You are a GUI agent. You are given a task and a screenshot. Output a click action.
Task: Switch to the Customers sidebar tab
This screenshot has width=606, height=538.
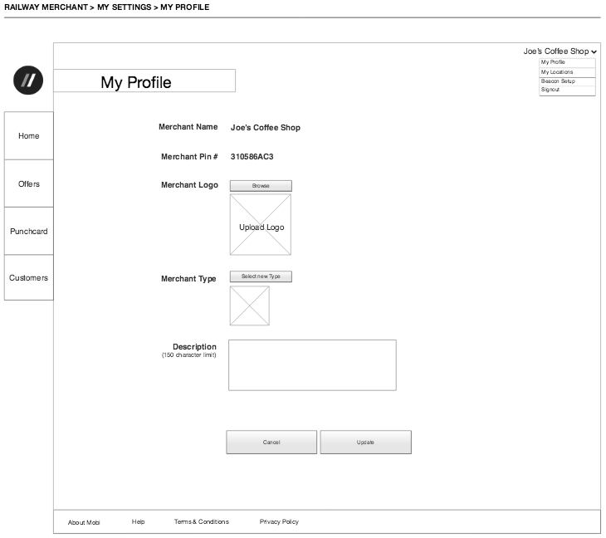click(29, 278)
